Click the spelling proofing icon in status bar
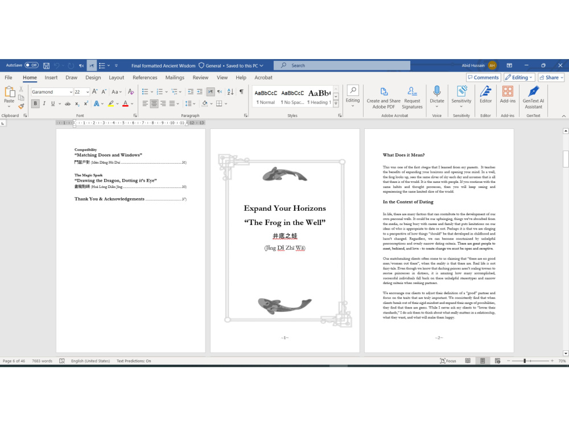 62,361
